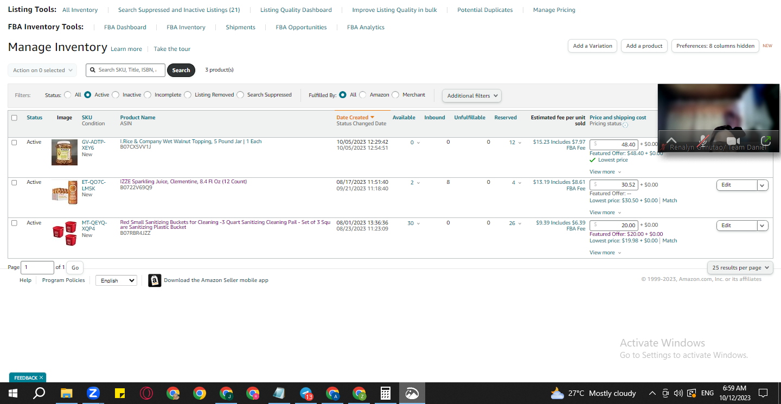Tick the checkbox for the Wet Walnut Topping row
781x404 pixels.
14,142
